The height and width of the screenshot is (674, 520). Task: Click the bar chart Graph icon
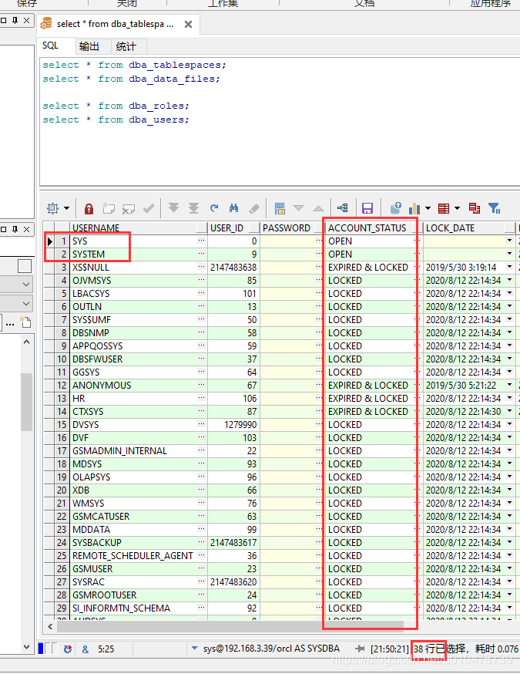414,208
